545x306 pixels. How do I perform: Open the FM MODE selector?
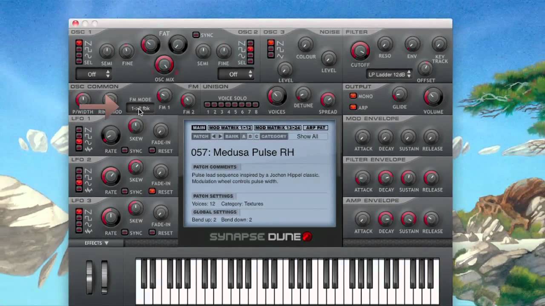click(x=141, y=109)
